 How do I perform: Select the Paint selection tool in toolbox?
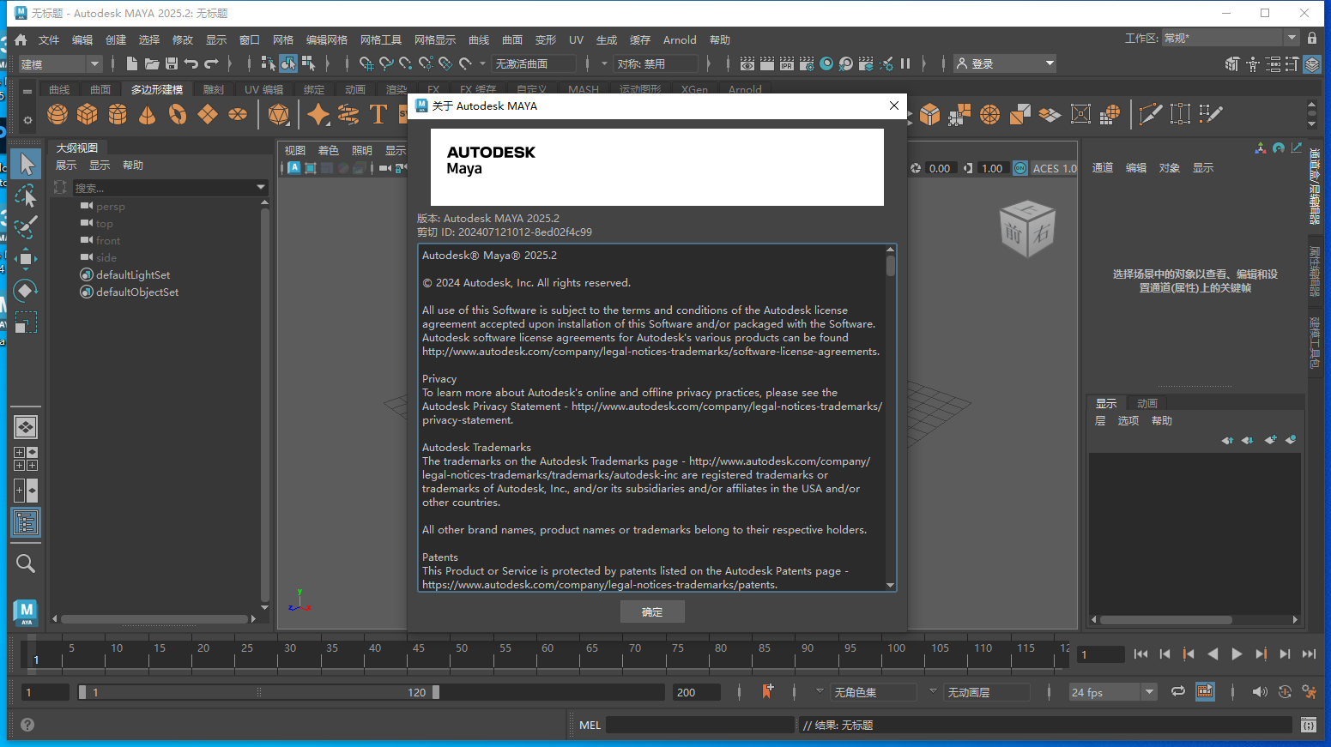click(26, 227)
